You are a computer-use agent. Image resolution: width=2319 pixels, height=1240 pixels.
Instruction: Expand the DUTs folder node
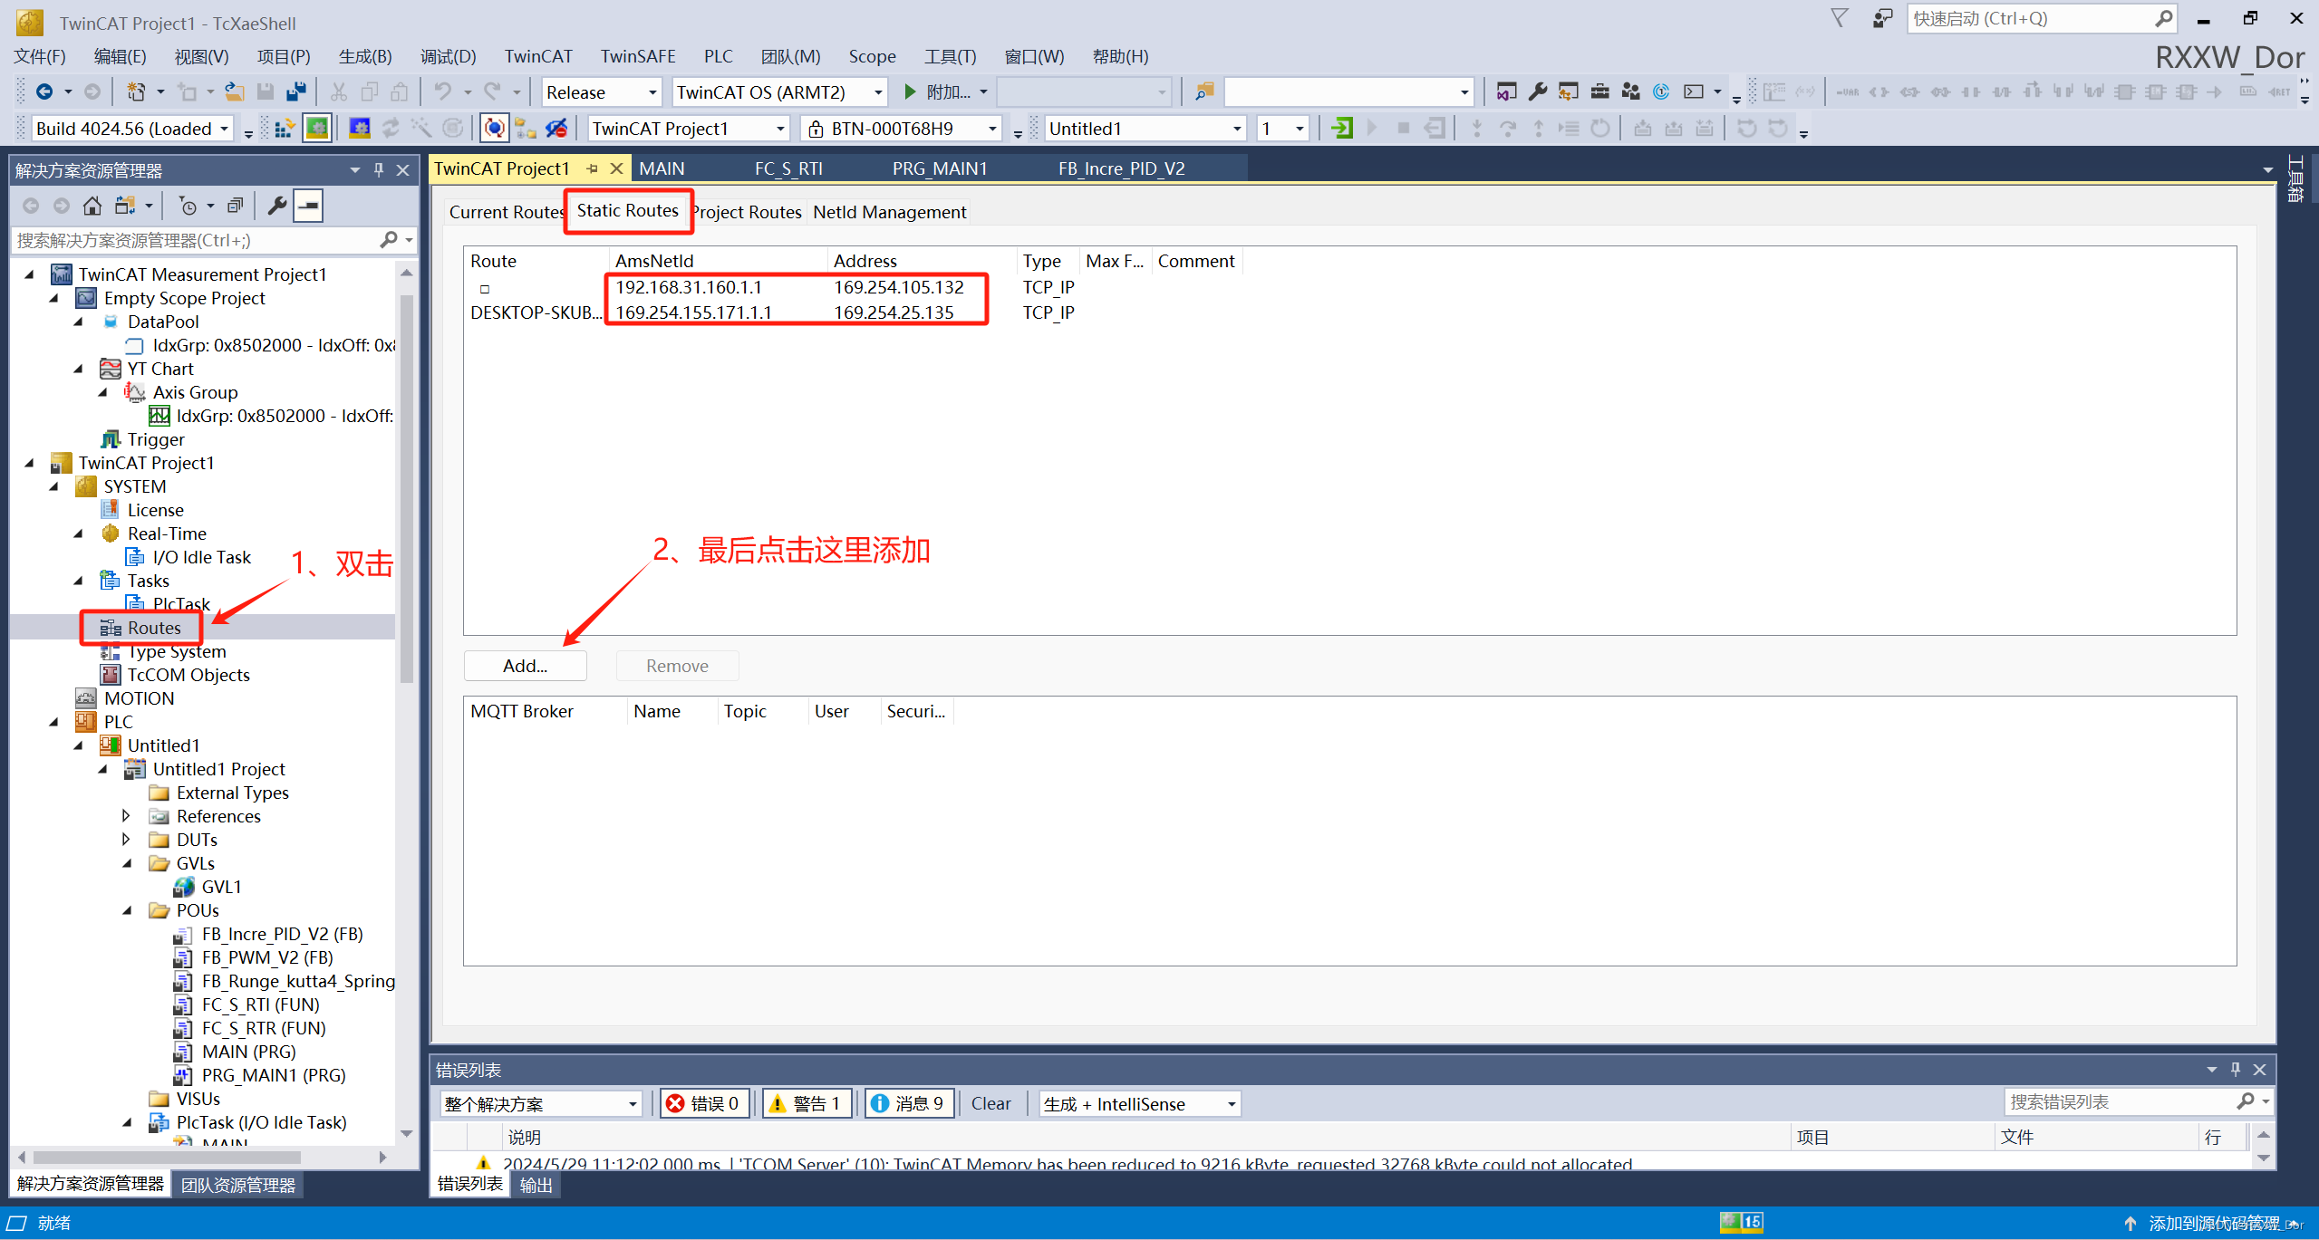[126, 840]
